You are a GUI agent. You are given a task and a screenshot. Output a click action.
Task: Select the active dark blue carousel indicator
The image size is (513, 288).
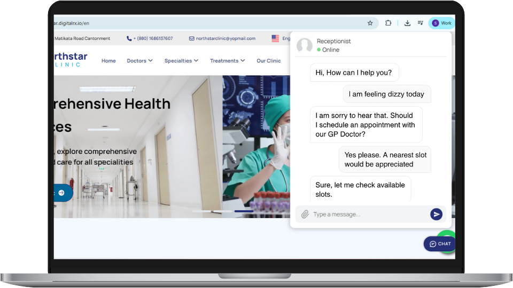(x=244, y=211)
